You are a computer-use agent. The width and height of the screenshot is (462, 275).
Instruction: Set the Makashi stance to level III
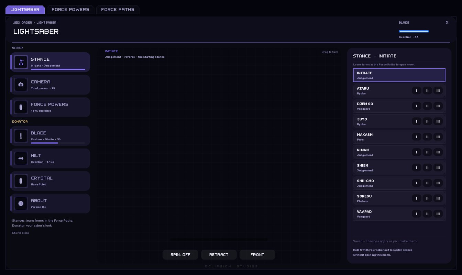(438, 137)
